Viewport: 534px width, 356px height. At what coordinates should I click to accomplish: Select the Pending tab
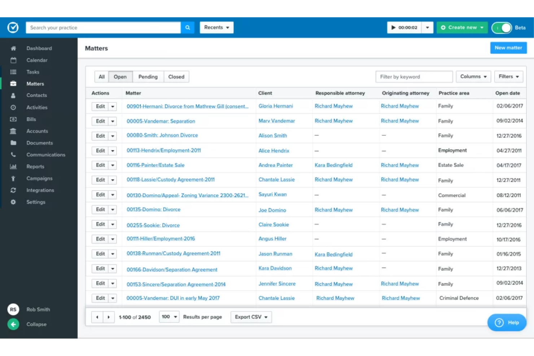tap(148, 76)
